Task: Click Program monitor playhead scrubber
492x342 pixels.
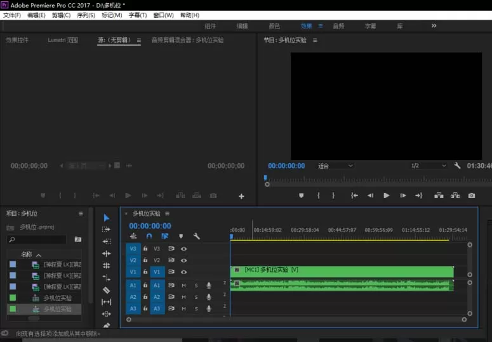Action: click(x=265, y=178)
